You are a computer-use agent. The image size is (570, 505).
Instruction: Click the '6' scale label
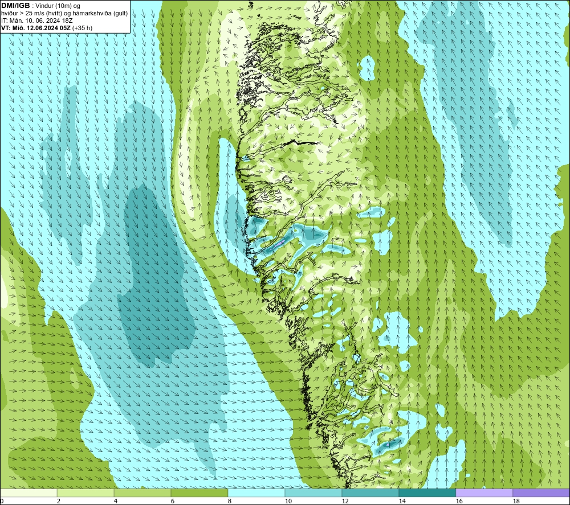pyautogui.click(x=172, y=501)
